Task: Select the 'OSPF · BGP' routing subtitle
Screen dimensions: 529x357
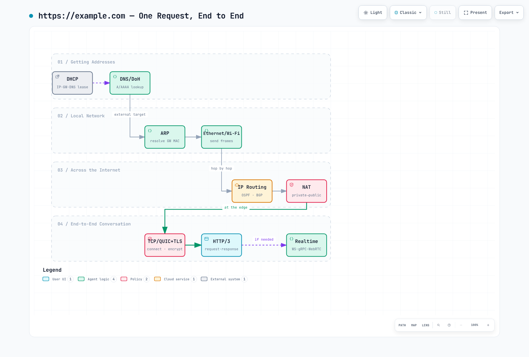Action: [x=252, y=195]
